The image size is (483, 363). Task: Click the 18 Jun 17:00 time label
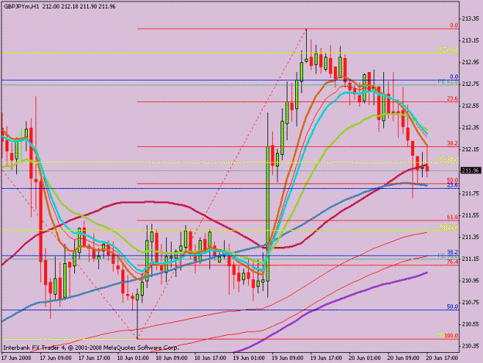coord(210,358)
